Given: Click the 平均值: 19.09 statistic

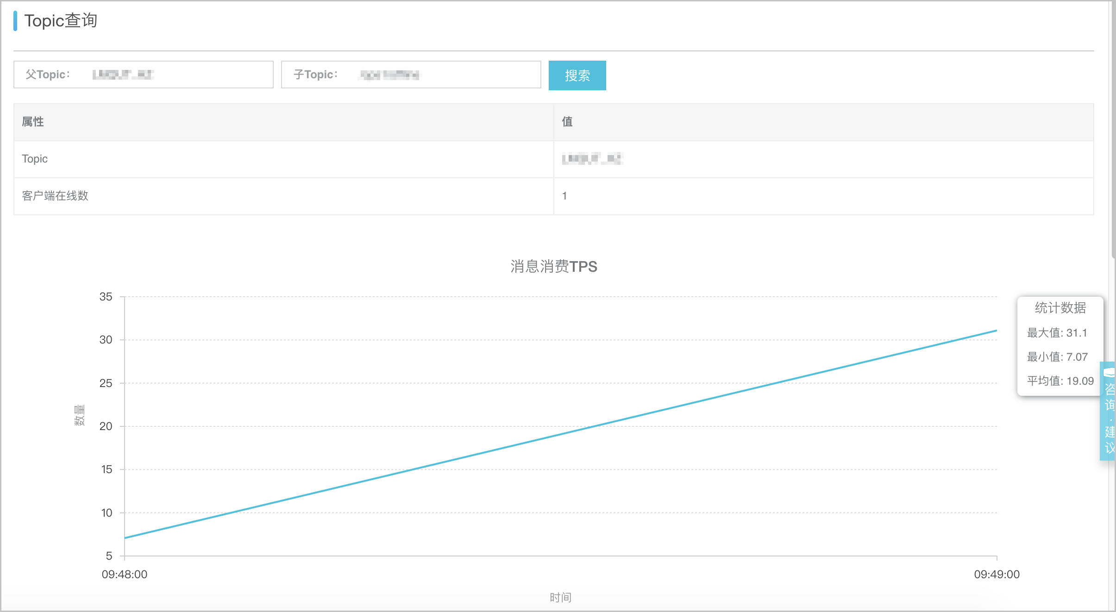Looking at the screenshot, I should (x=1060, y=381).
